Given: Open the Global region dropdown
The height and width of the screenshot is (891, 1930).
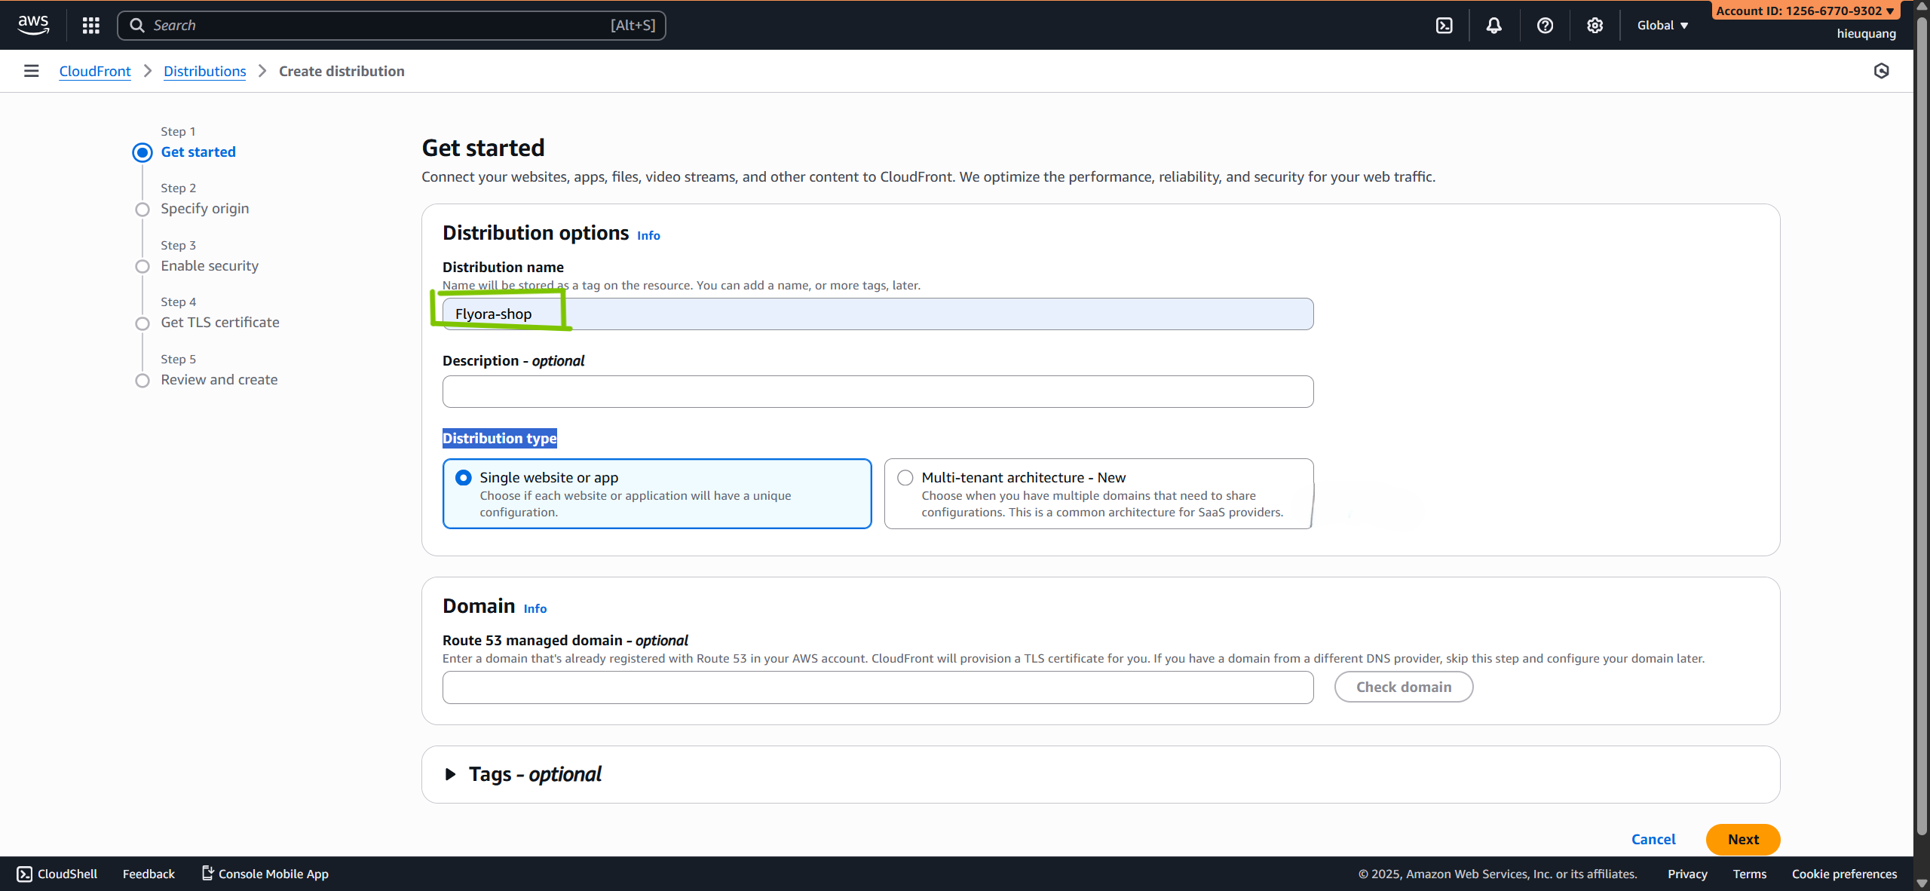Looking at the screenshot, I should point(1662,26).
